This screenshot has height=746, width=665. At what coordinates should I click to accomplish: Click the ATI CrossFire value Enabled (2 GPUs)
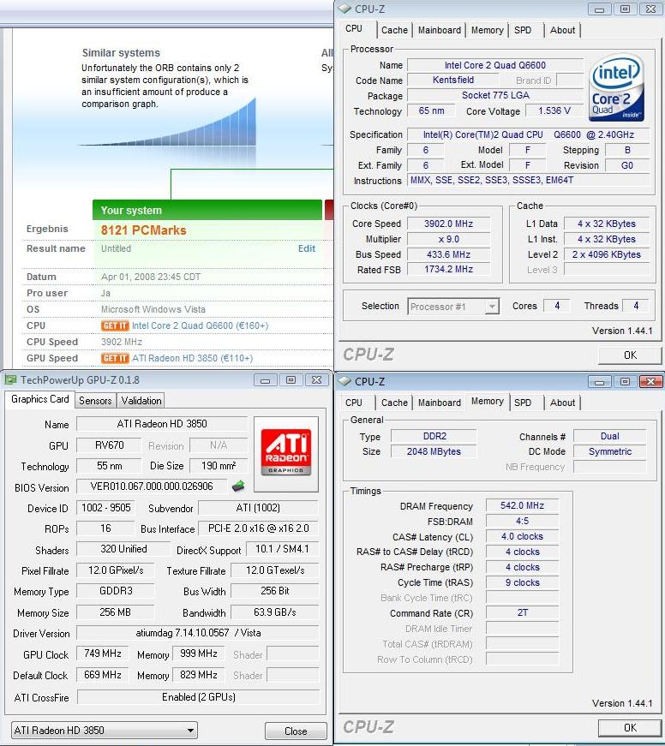point(199,697)
